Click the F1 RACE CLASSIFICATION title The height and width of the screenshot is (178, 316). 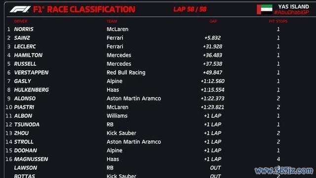pos(84,9)
